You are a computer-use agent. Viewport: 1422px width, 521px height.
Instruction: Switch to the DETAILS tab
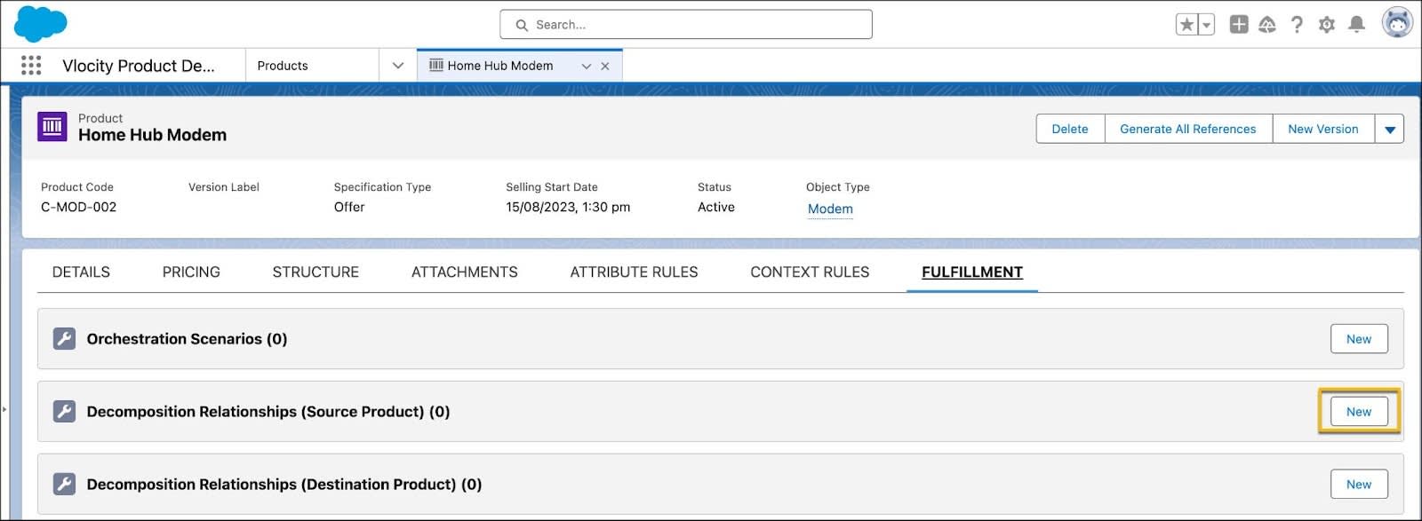pyautogui.click(x=81, y=272)
